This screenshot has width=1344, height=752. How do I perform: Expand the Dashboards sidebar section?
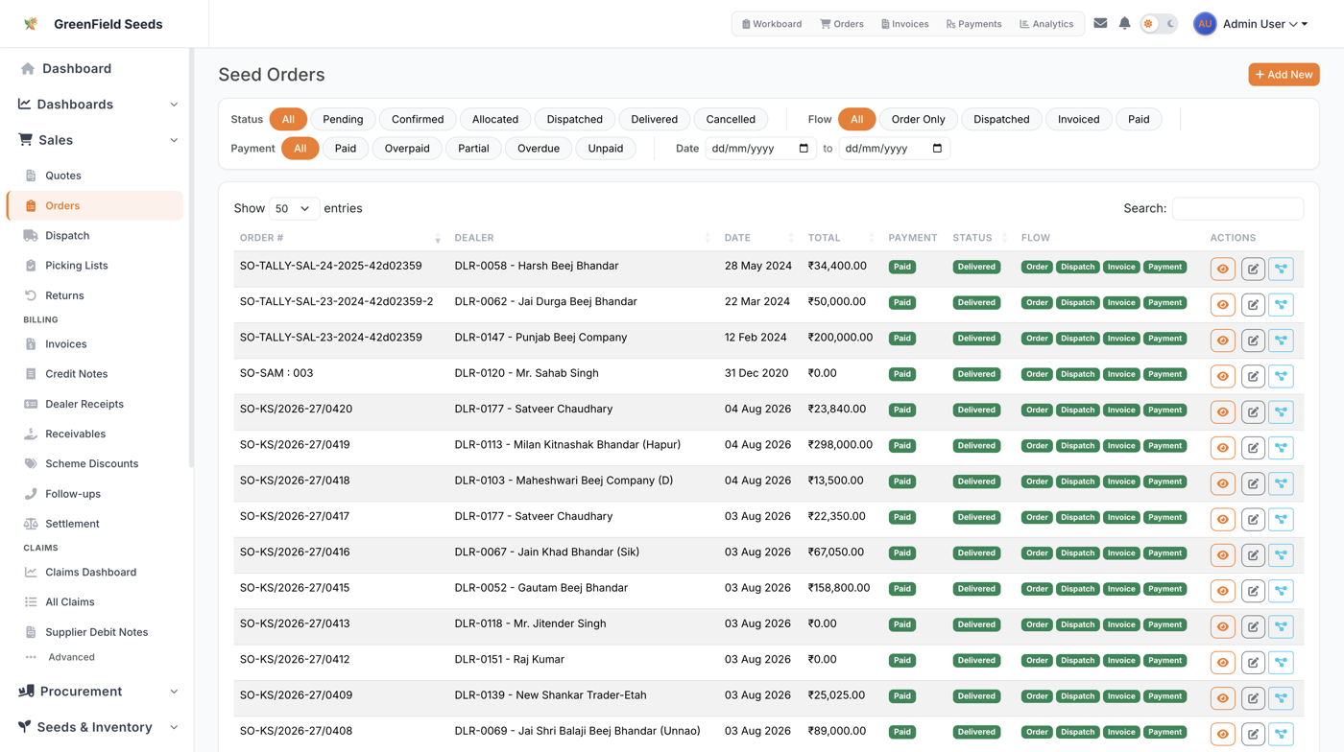(97, 105)
